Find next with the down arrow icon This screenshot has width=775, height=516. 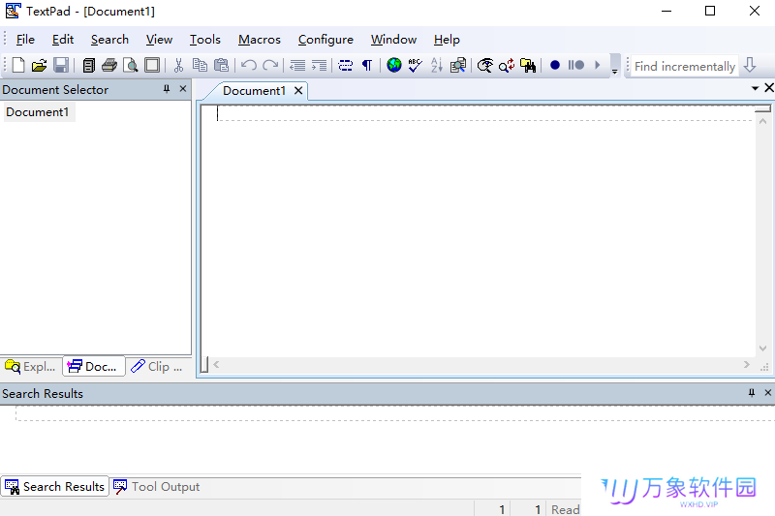[750, 65]
